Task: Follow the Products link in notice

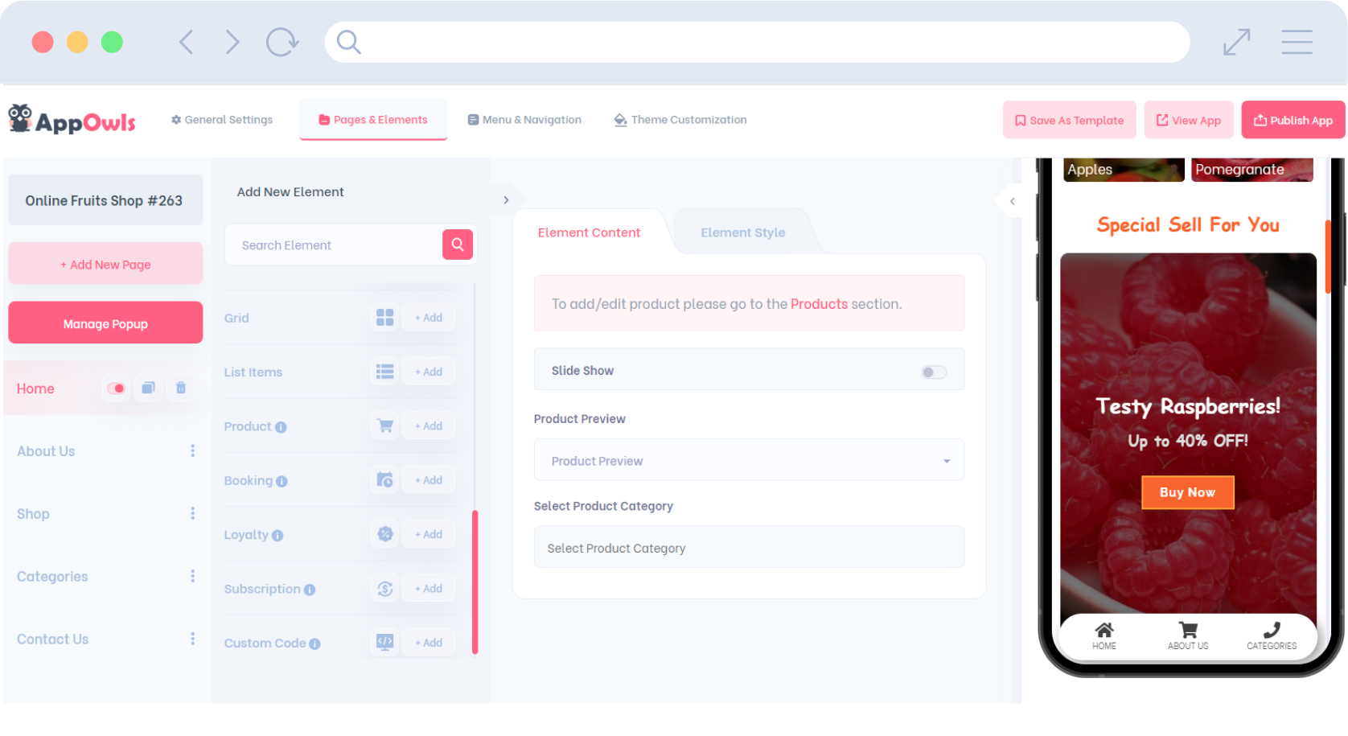Action: (x=819, y=304)
